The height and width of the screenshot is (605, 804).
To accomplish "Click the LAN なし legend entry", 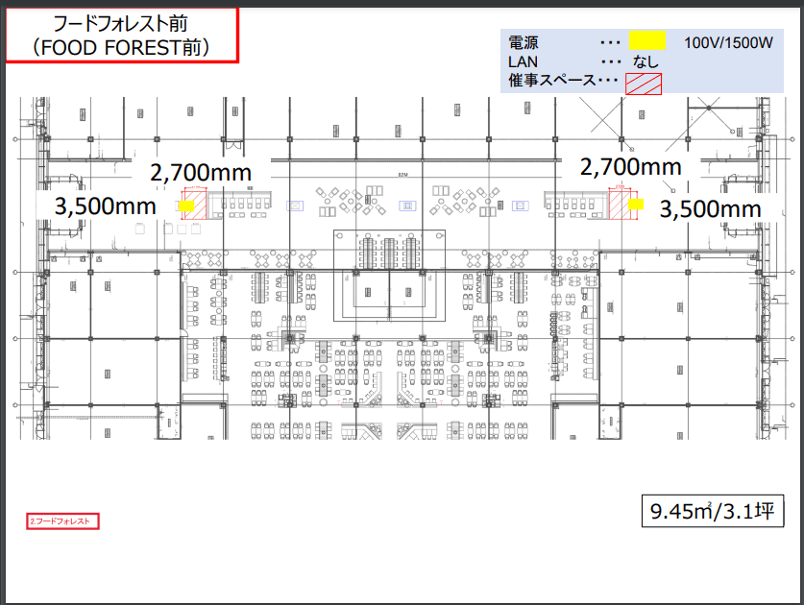I will [576, 62].
